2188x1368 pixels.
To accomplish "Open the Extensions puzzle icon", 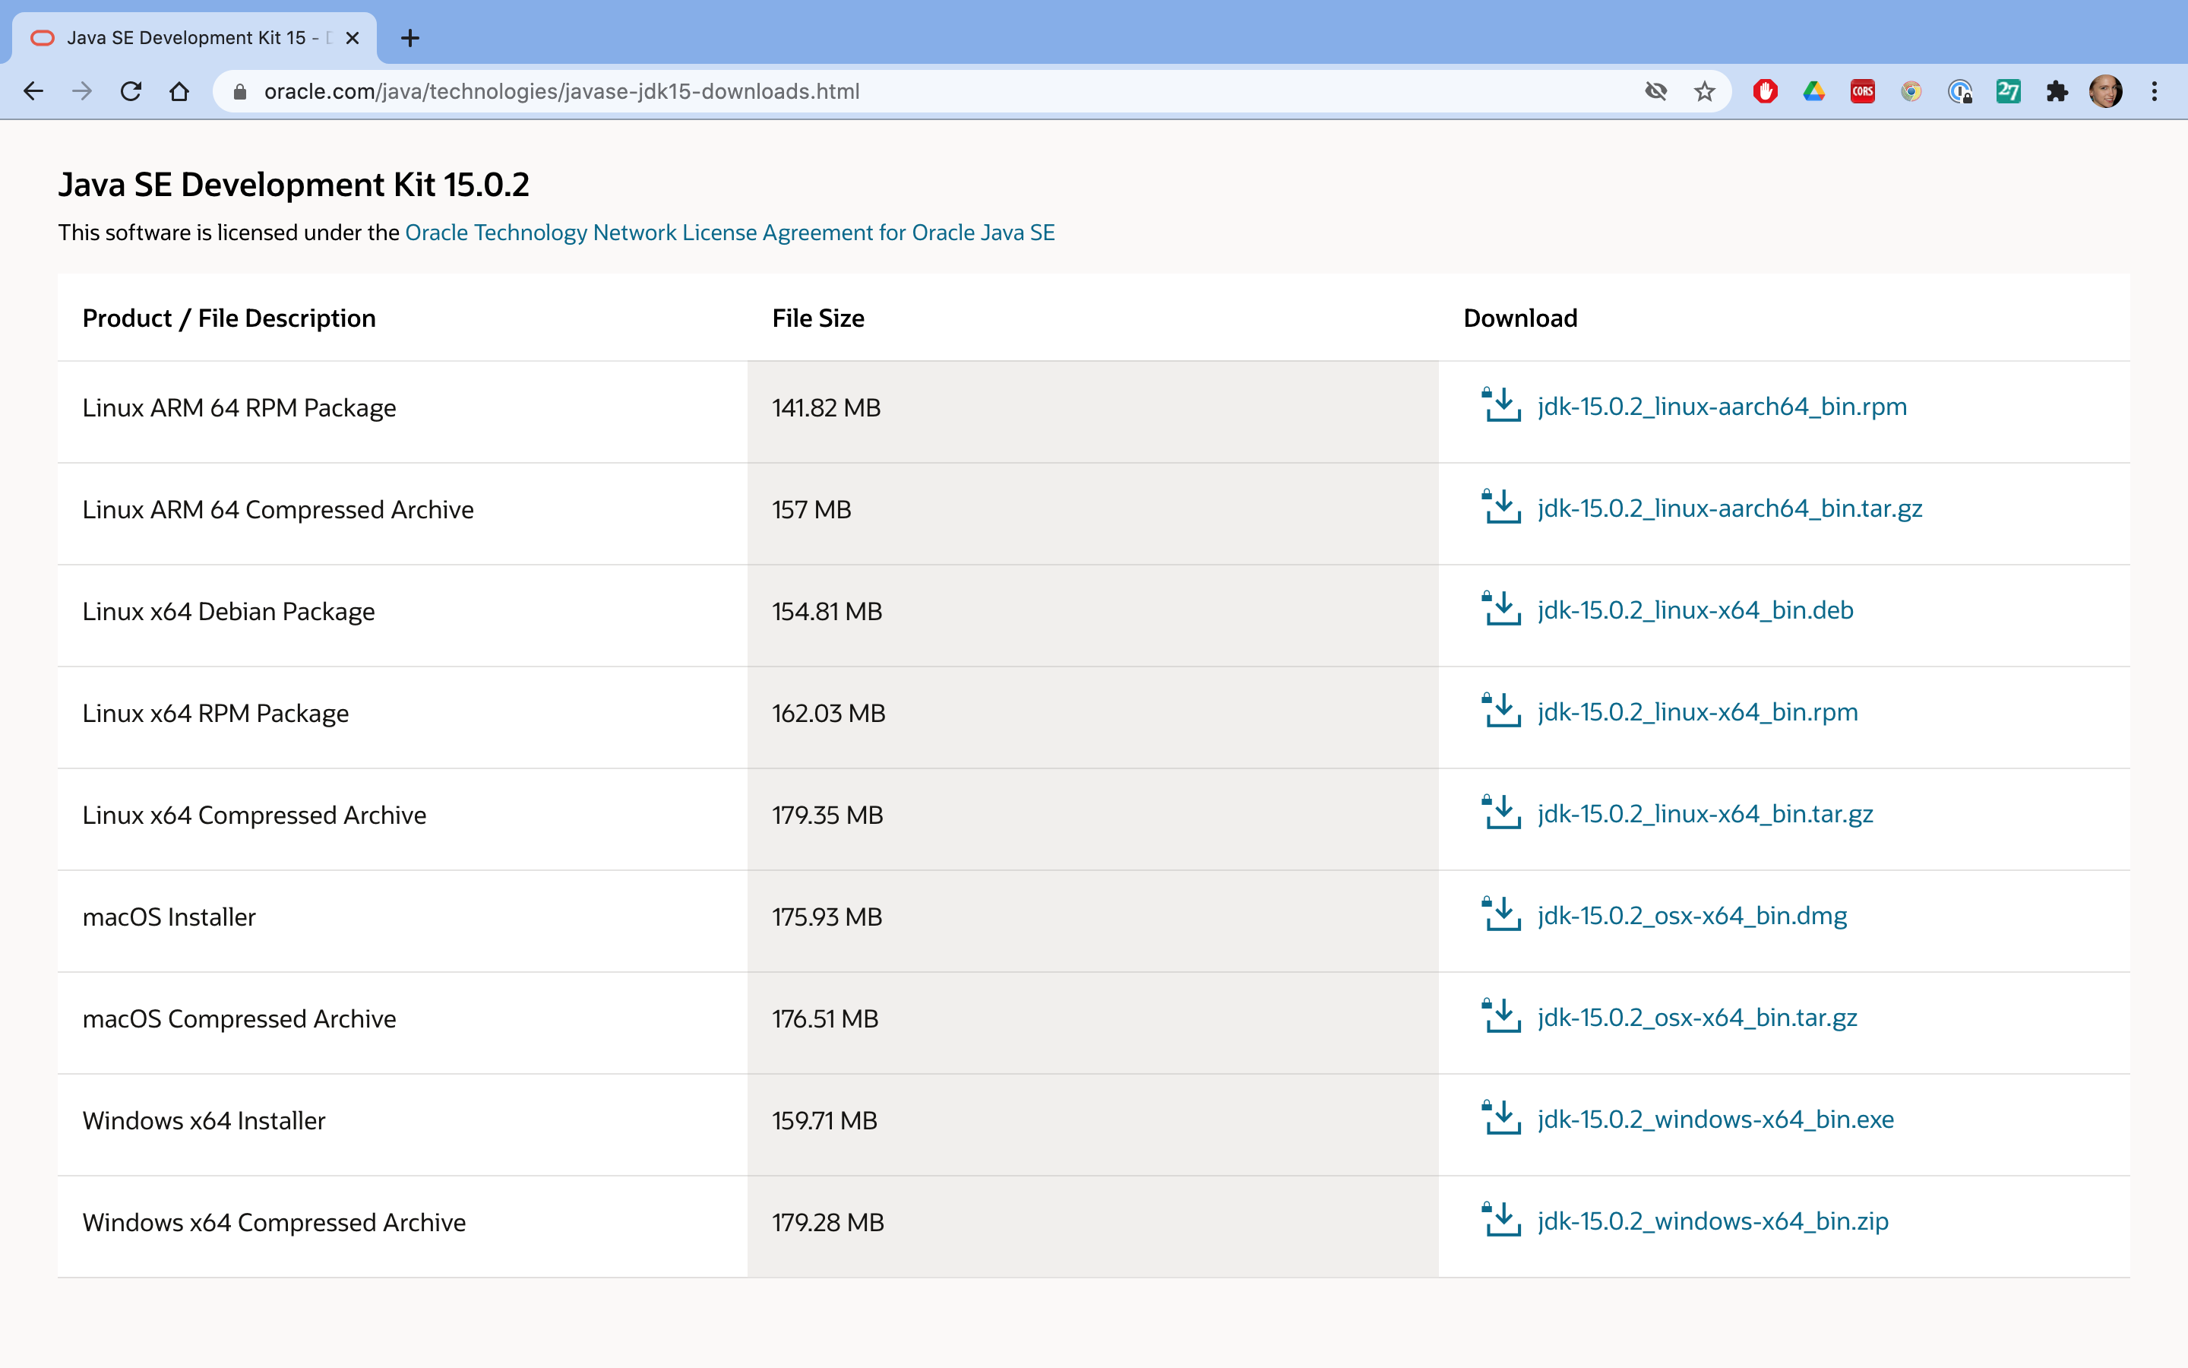I will (x=2057, y=91).
